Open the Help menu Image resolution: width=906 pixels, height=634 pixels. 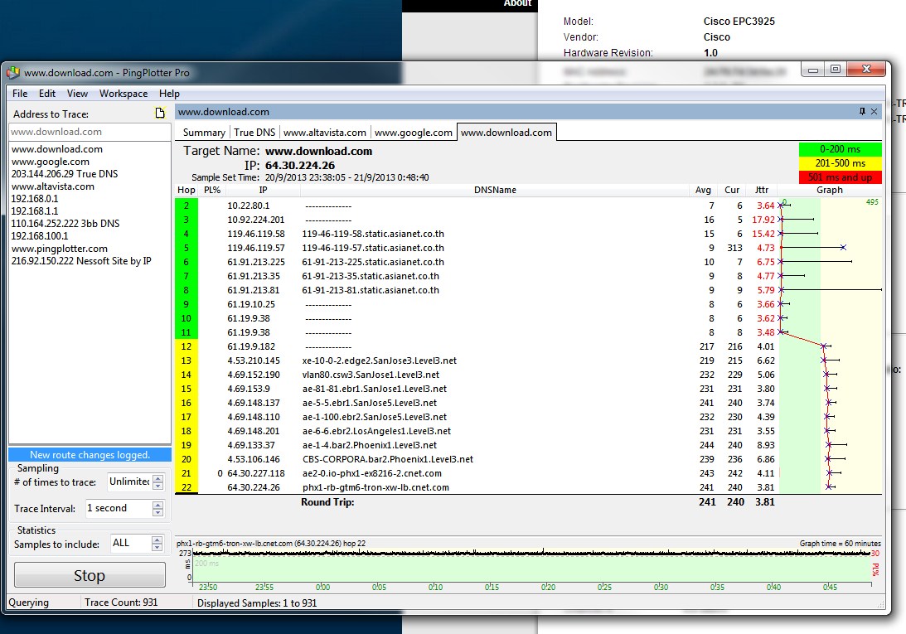tap(169, 94)
